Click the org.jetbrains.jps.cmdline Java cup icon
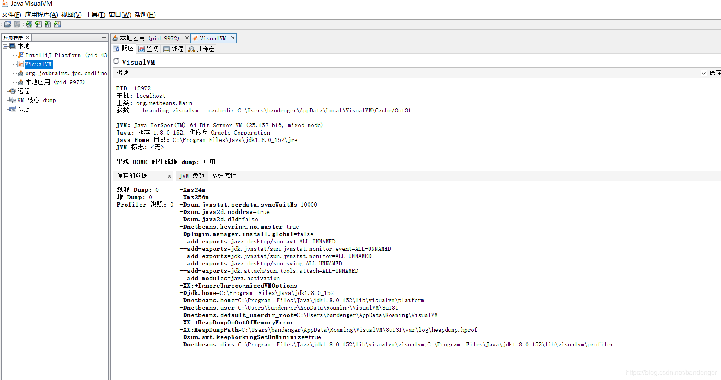The image size is (721, 380). [x=20, y=73]
